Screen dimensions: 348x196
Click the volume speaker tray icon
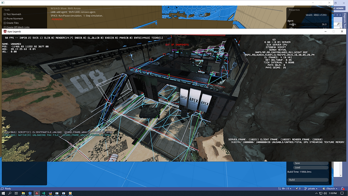click(x=325, y=193)
